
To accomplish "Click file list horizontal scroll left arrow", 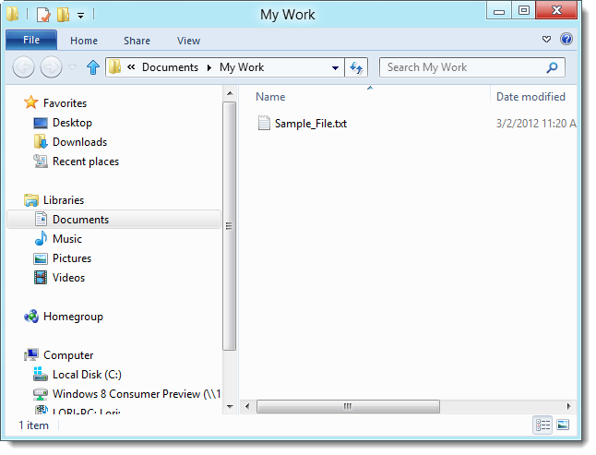I will 247,406.
